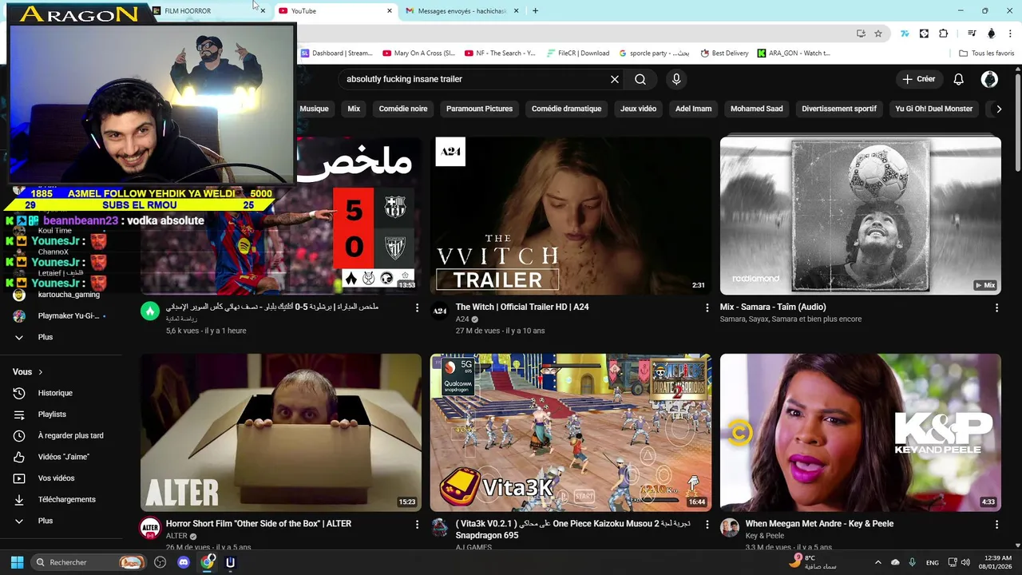Open the ARA_GON Watch bookmark
Screen dimensions: 1022x575
coord(794,54)
